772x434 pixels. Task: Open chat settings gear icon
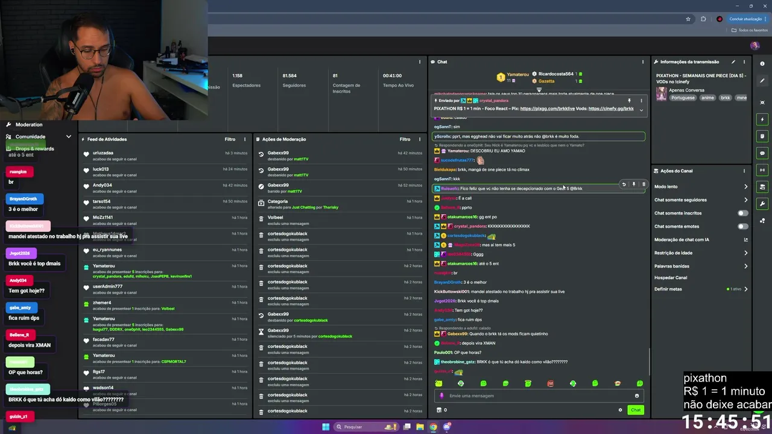620,410
